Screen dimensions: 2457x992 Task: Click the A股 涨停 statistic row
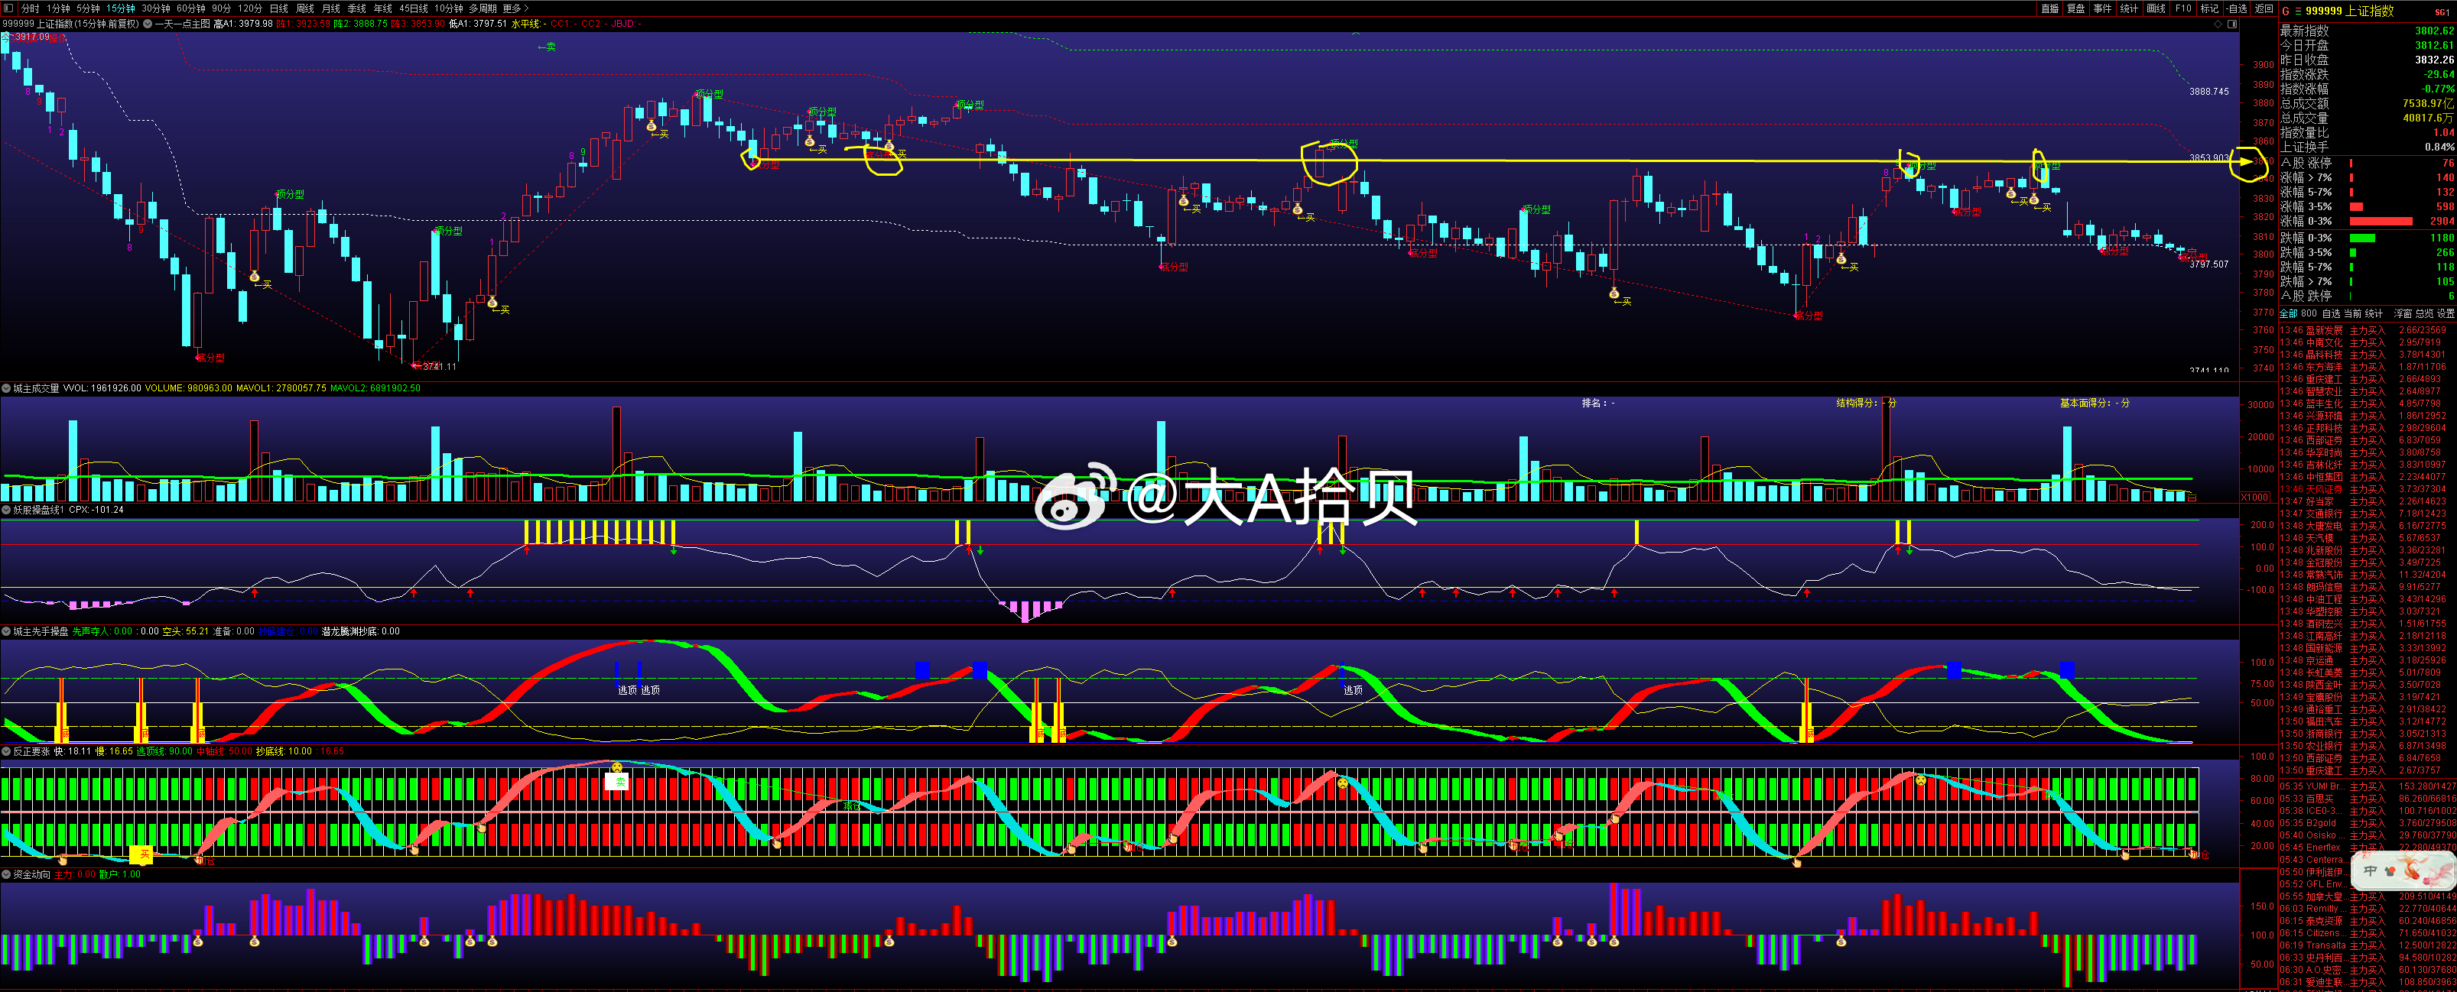(x=2367, y=164)
